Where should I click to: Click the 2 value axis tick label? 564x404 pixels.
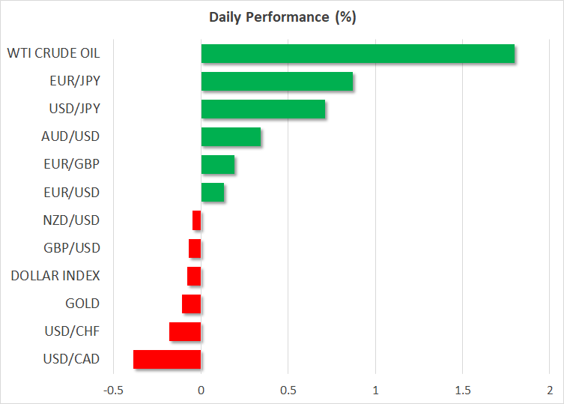[550, 390]
